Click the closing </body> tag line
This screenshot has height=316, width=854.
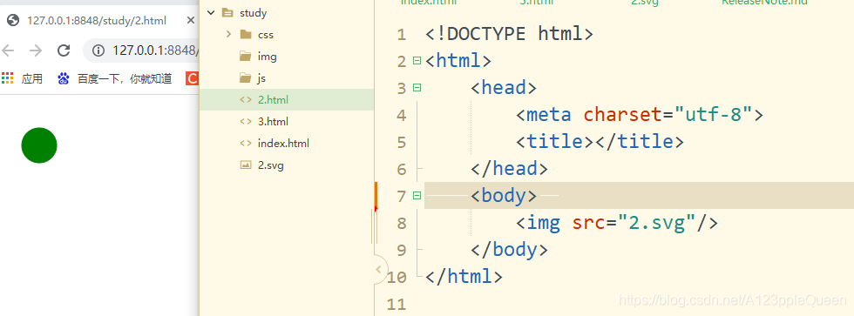click(x=509, y=250)
